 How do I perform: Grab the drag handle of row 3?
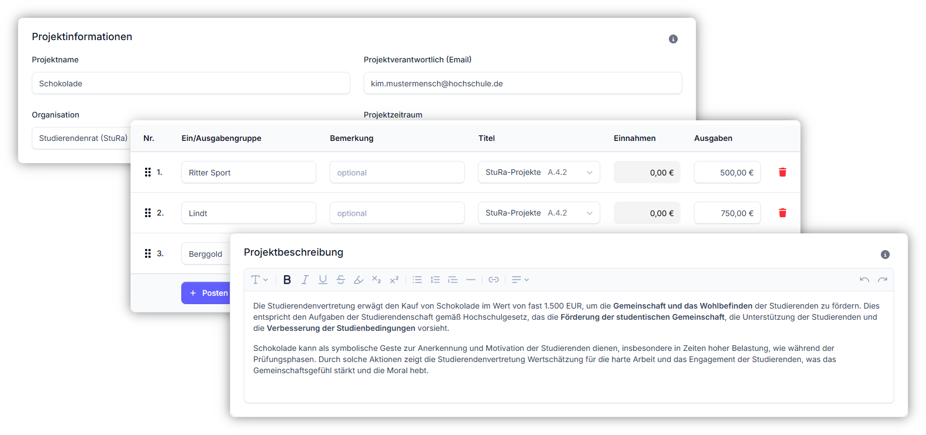tap(148, 253)
